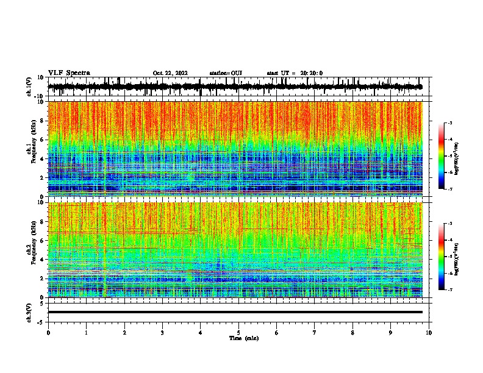This screenshot has height=373, width=483.
Task: Click the "-7" value on ch.2 colorbar
Action: [449, 290]
